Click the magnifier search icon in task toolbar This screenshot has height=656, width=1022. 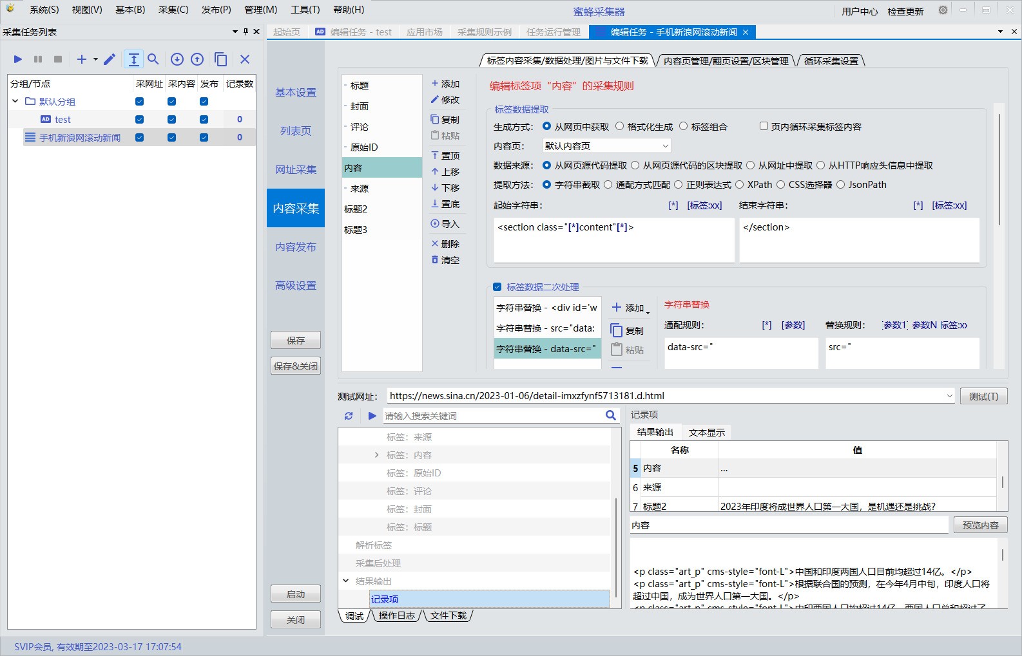153,59
